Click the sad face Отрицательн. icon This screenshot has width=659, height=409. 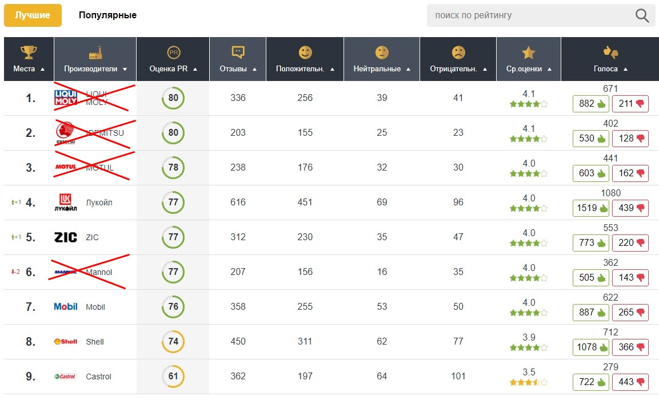click(x=458, y=52)
